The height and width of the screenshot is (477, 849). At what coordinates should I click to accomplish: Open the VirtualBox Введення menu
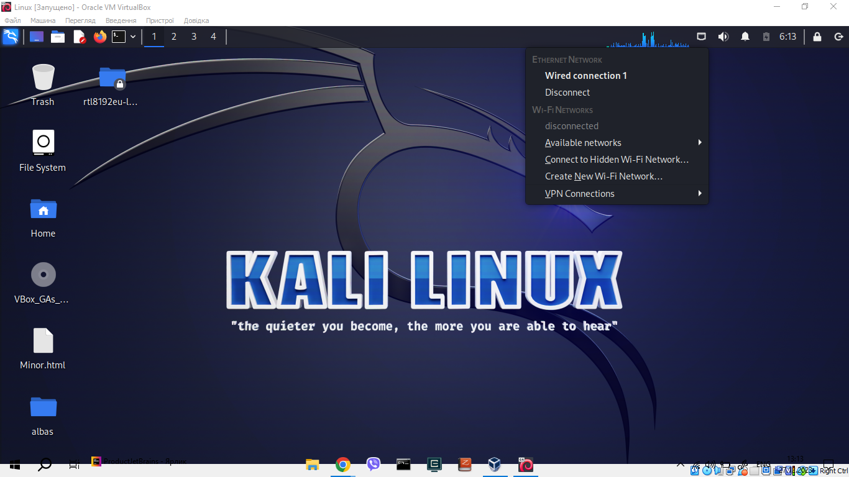[121, 20]
